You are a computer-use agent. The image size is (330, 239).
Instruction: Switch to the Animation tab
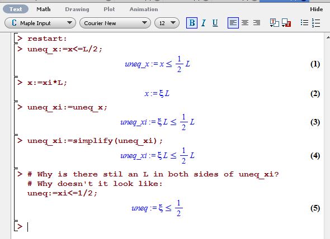click(144, 9)
